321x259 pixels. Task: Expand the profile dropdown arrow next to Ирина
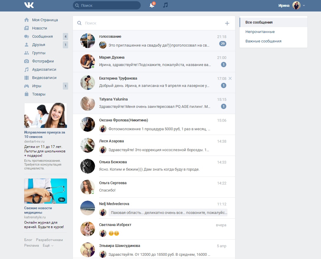(x=304, y=6)
